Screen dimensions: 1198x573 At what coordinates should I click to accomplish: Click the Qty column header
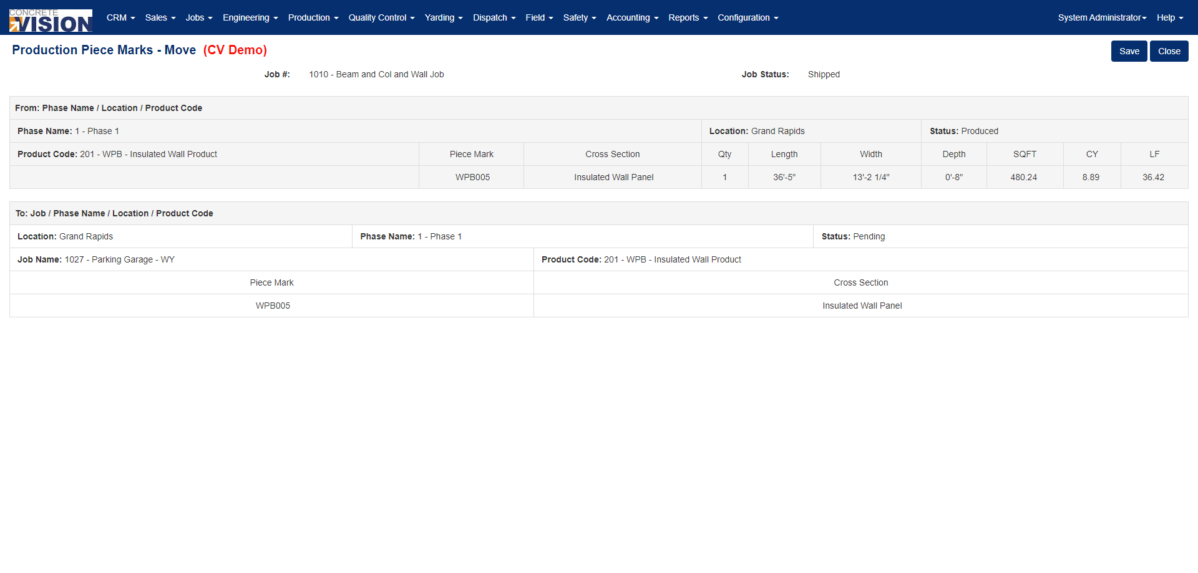tap(724, 154)
